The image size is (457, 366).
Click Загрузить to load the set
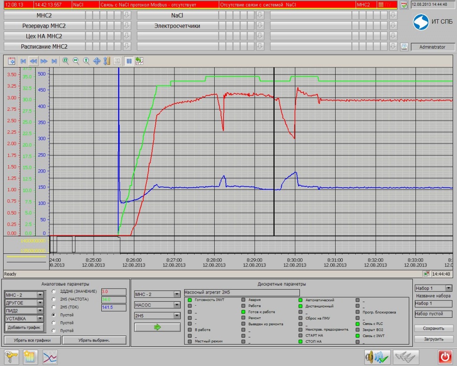pyautogui.click(x=433, y=339)
